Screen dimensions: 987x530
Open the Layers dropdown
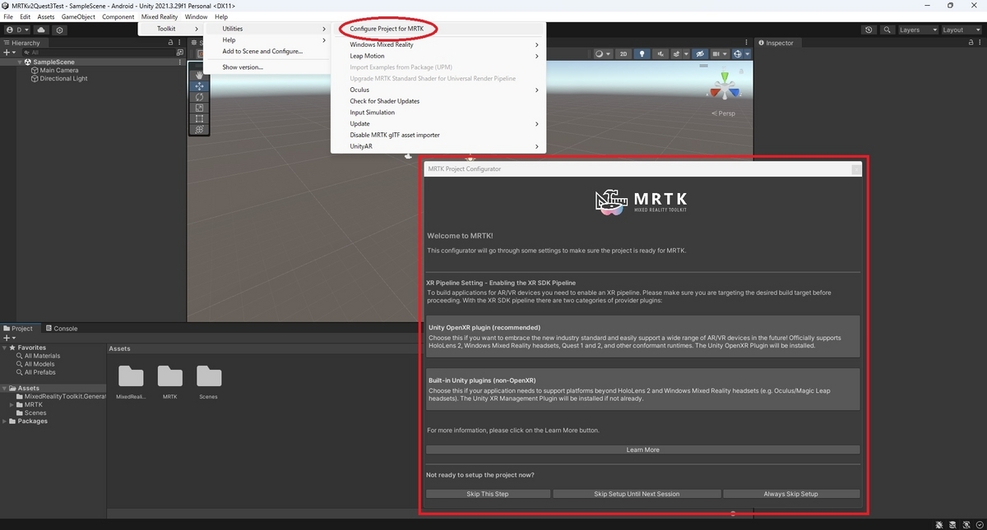915,30
